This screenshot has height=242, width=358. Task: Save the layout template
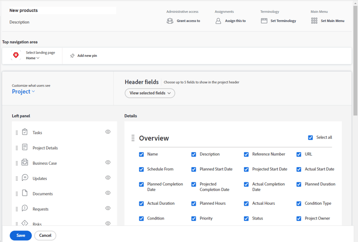tap(21, 235)
